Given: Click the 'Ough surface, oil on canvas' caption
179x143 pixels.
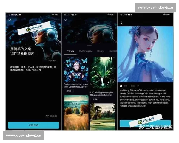Looking at the screenshot, I should pos(76,86).
